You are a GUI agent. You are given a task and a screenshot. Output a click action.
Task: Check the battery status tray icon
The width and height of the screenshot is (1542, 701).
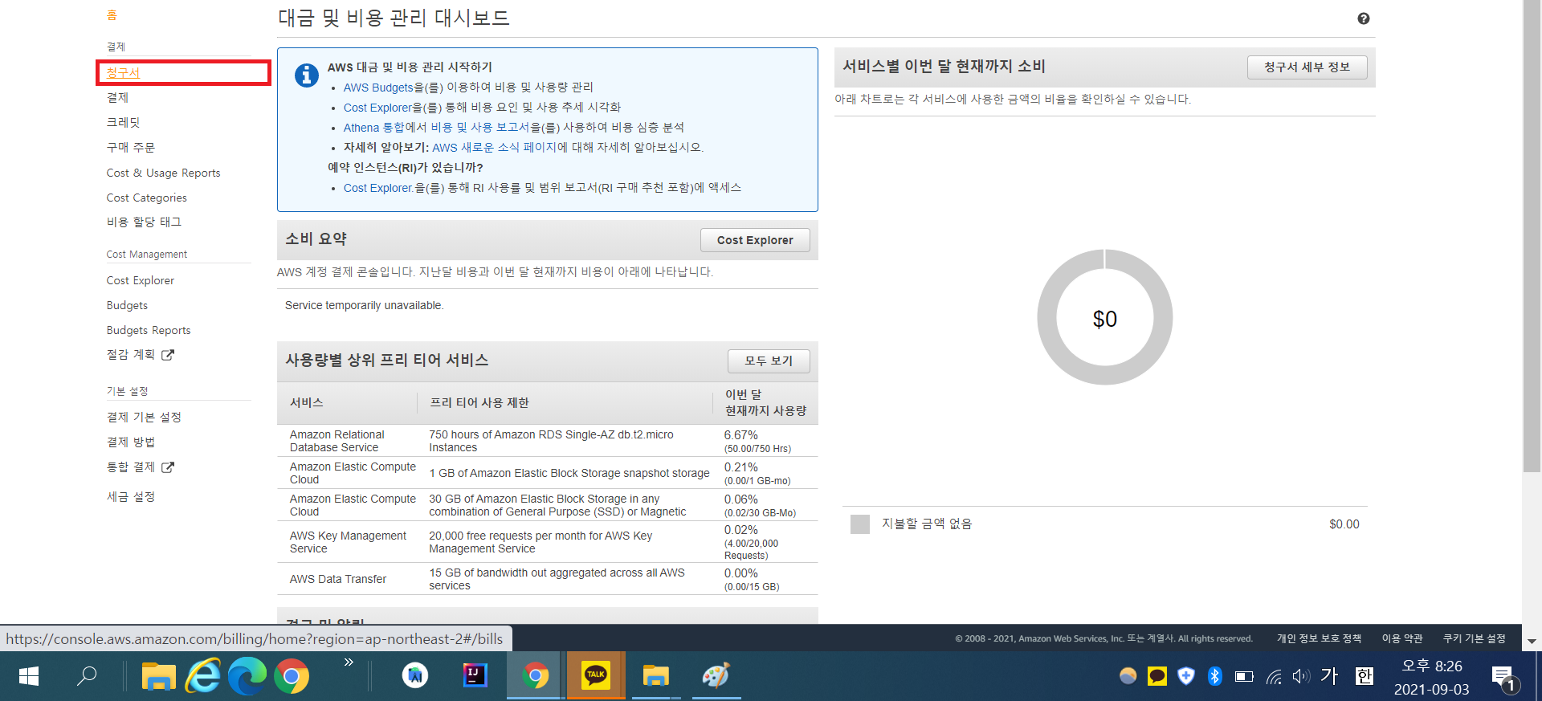[x=1244, y=676]
